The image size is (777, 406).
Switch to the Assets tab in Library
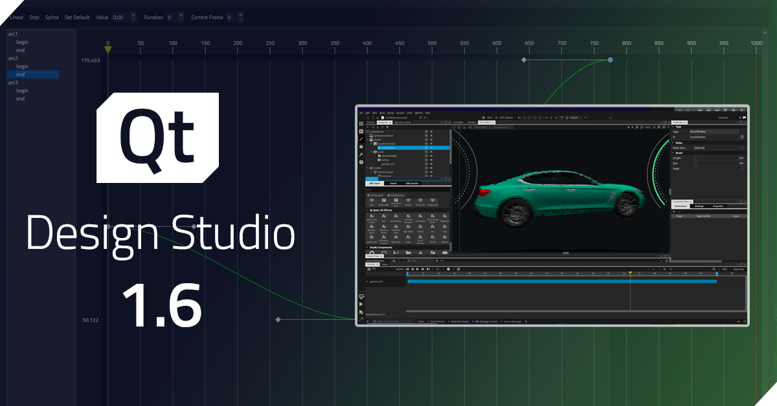coord(393,184)
